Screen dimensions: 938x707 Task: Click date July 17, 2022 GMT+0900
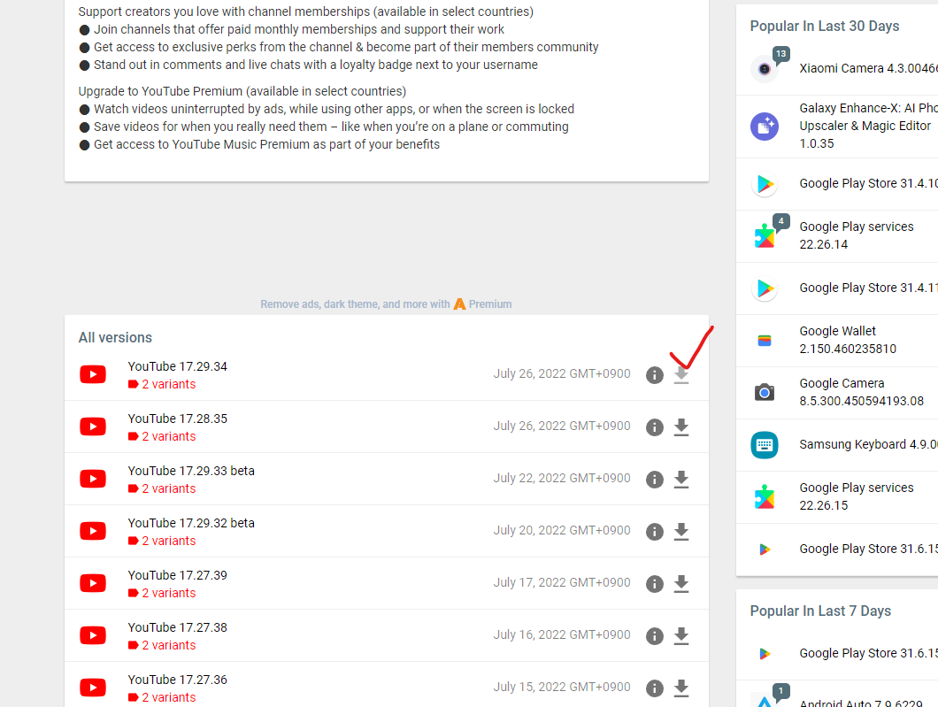[x=562, y=582]
